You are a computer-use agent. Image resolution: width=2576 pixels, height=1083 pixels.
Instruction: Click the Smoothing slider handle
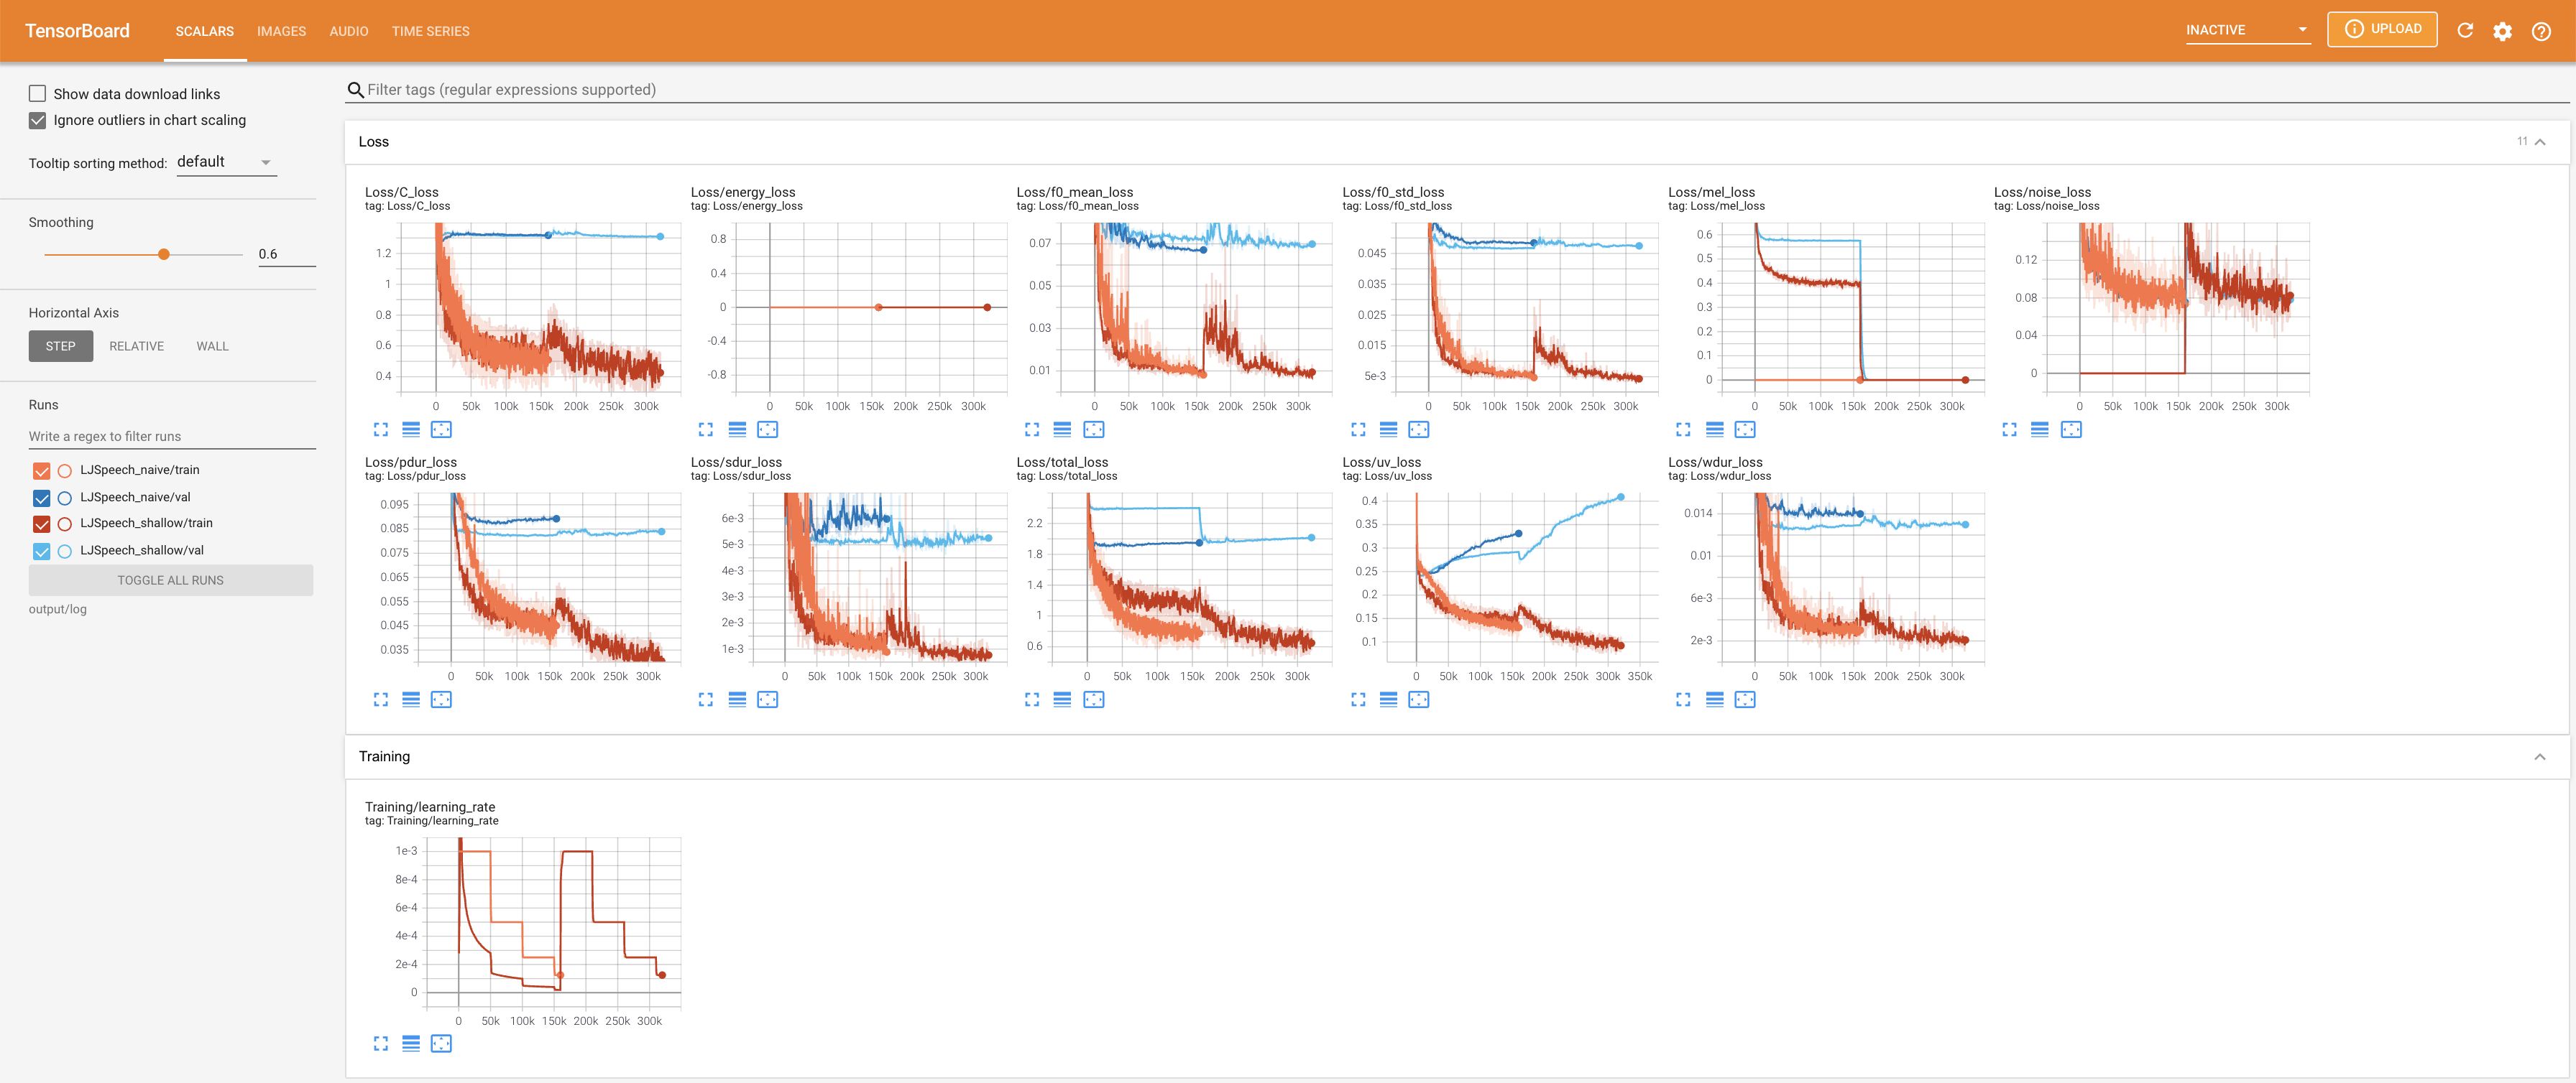[164, 254]
